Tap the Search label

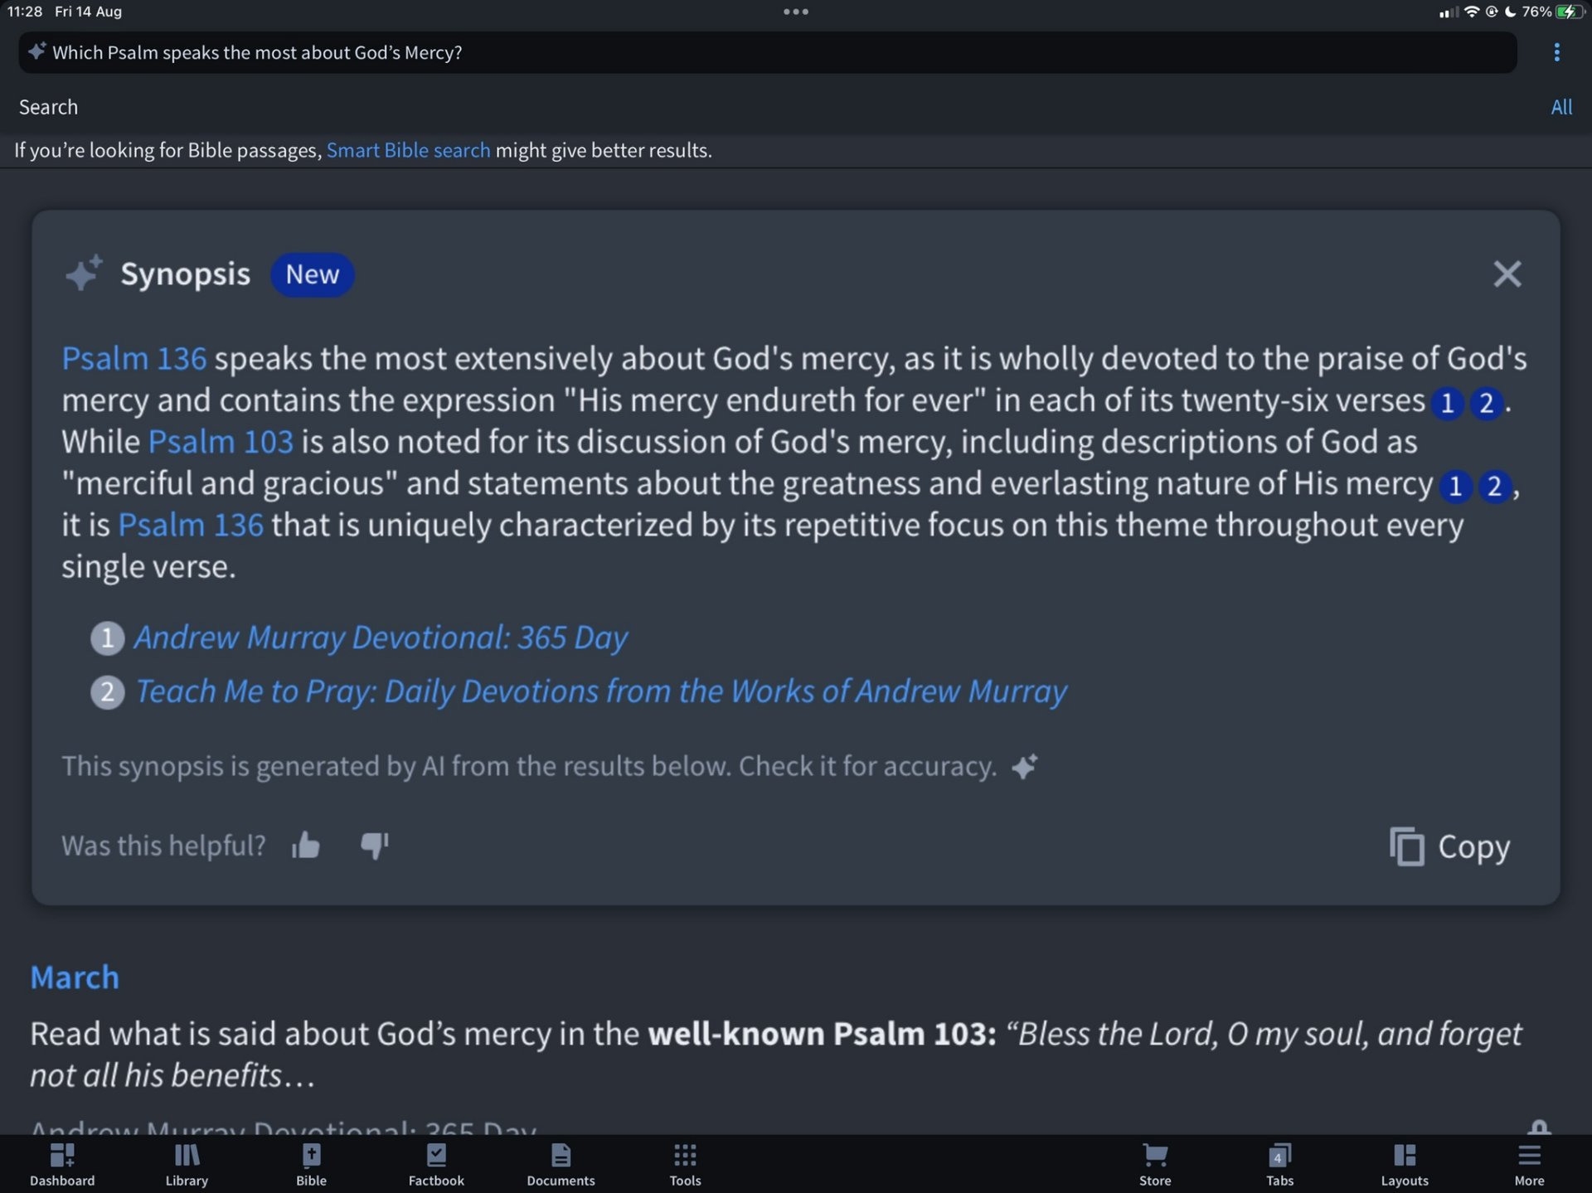point(48,107)
